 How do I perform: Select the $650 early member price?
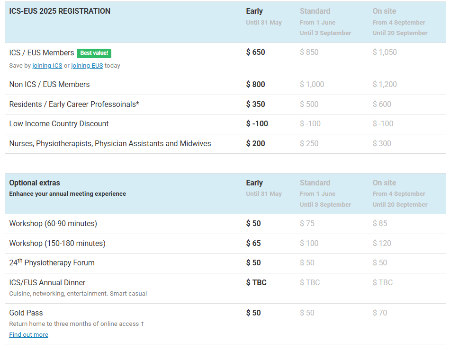coord(255,52)
